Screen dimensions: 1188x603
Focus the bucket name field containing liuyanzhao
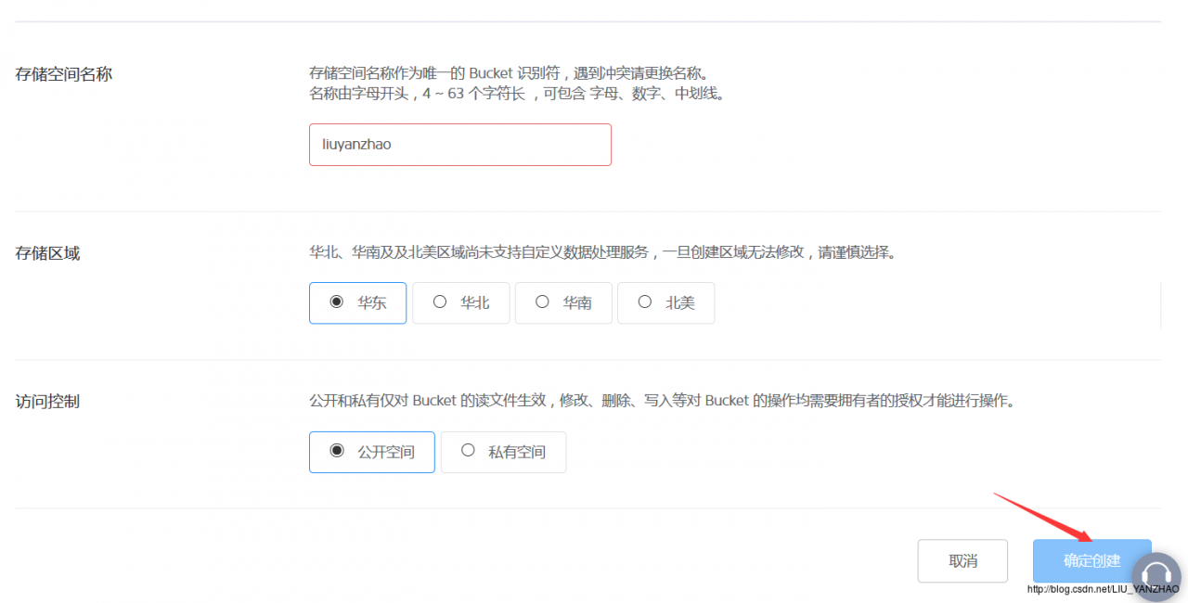click(x=459, y=145)
